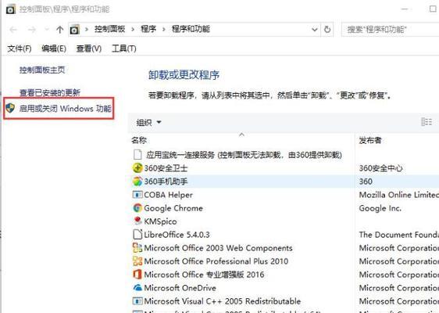Click the Forward navigation arrow
Screen dimensions: 439x313
32,30
